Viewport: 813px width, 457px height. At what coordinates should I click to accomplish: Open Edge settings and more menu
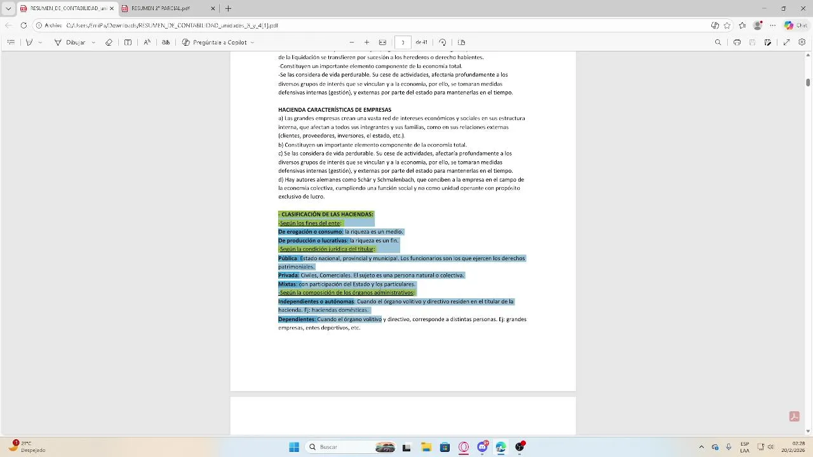[772, 25]
